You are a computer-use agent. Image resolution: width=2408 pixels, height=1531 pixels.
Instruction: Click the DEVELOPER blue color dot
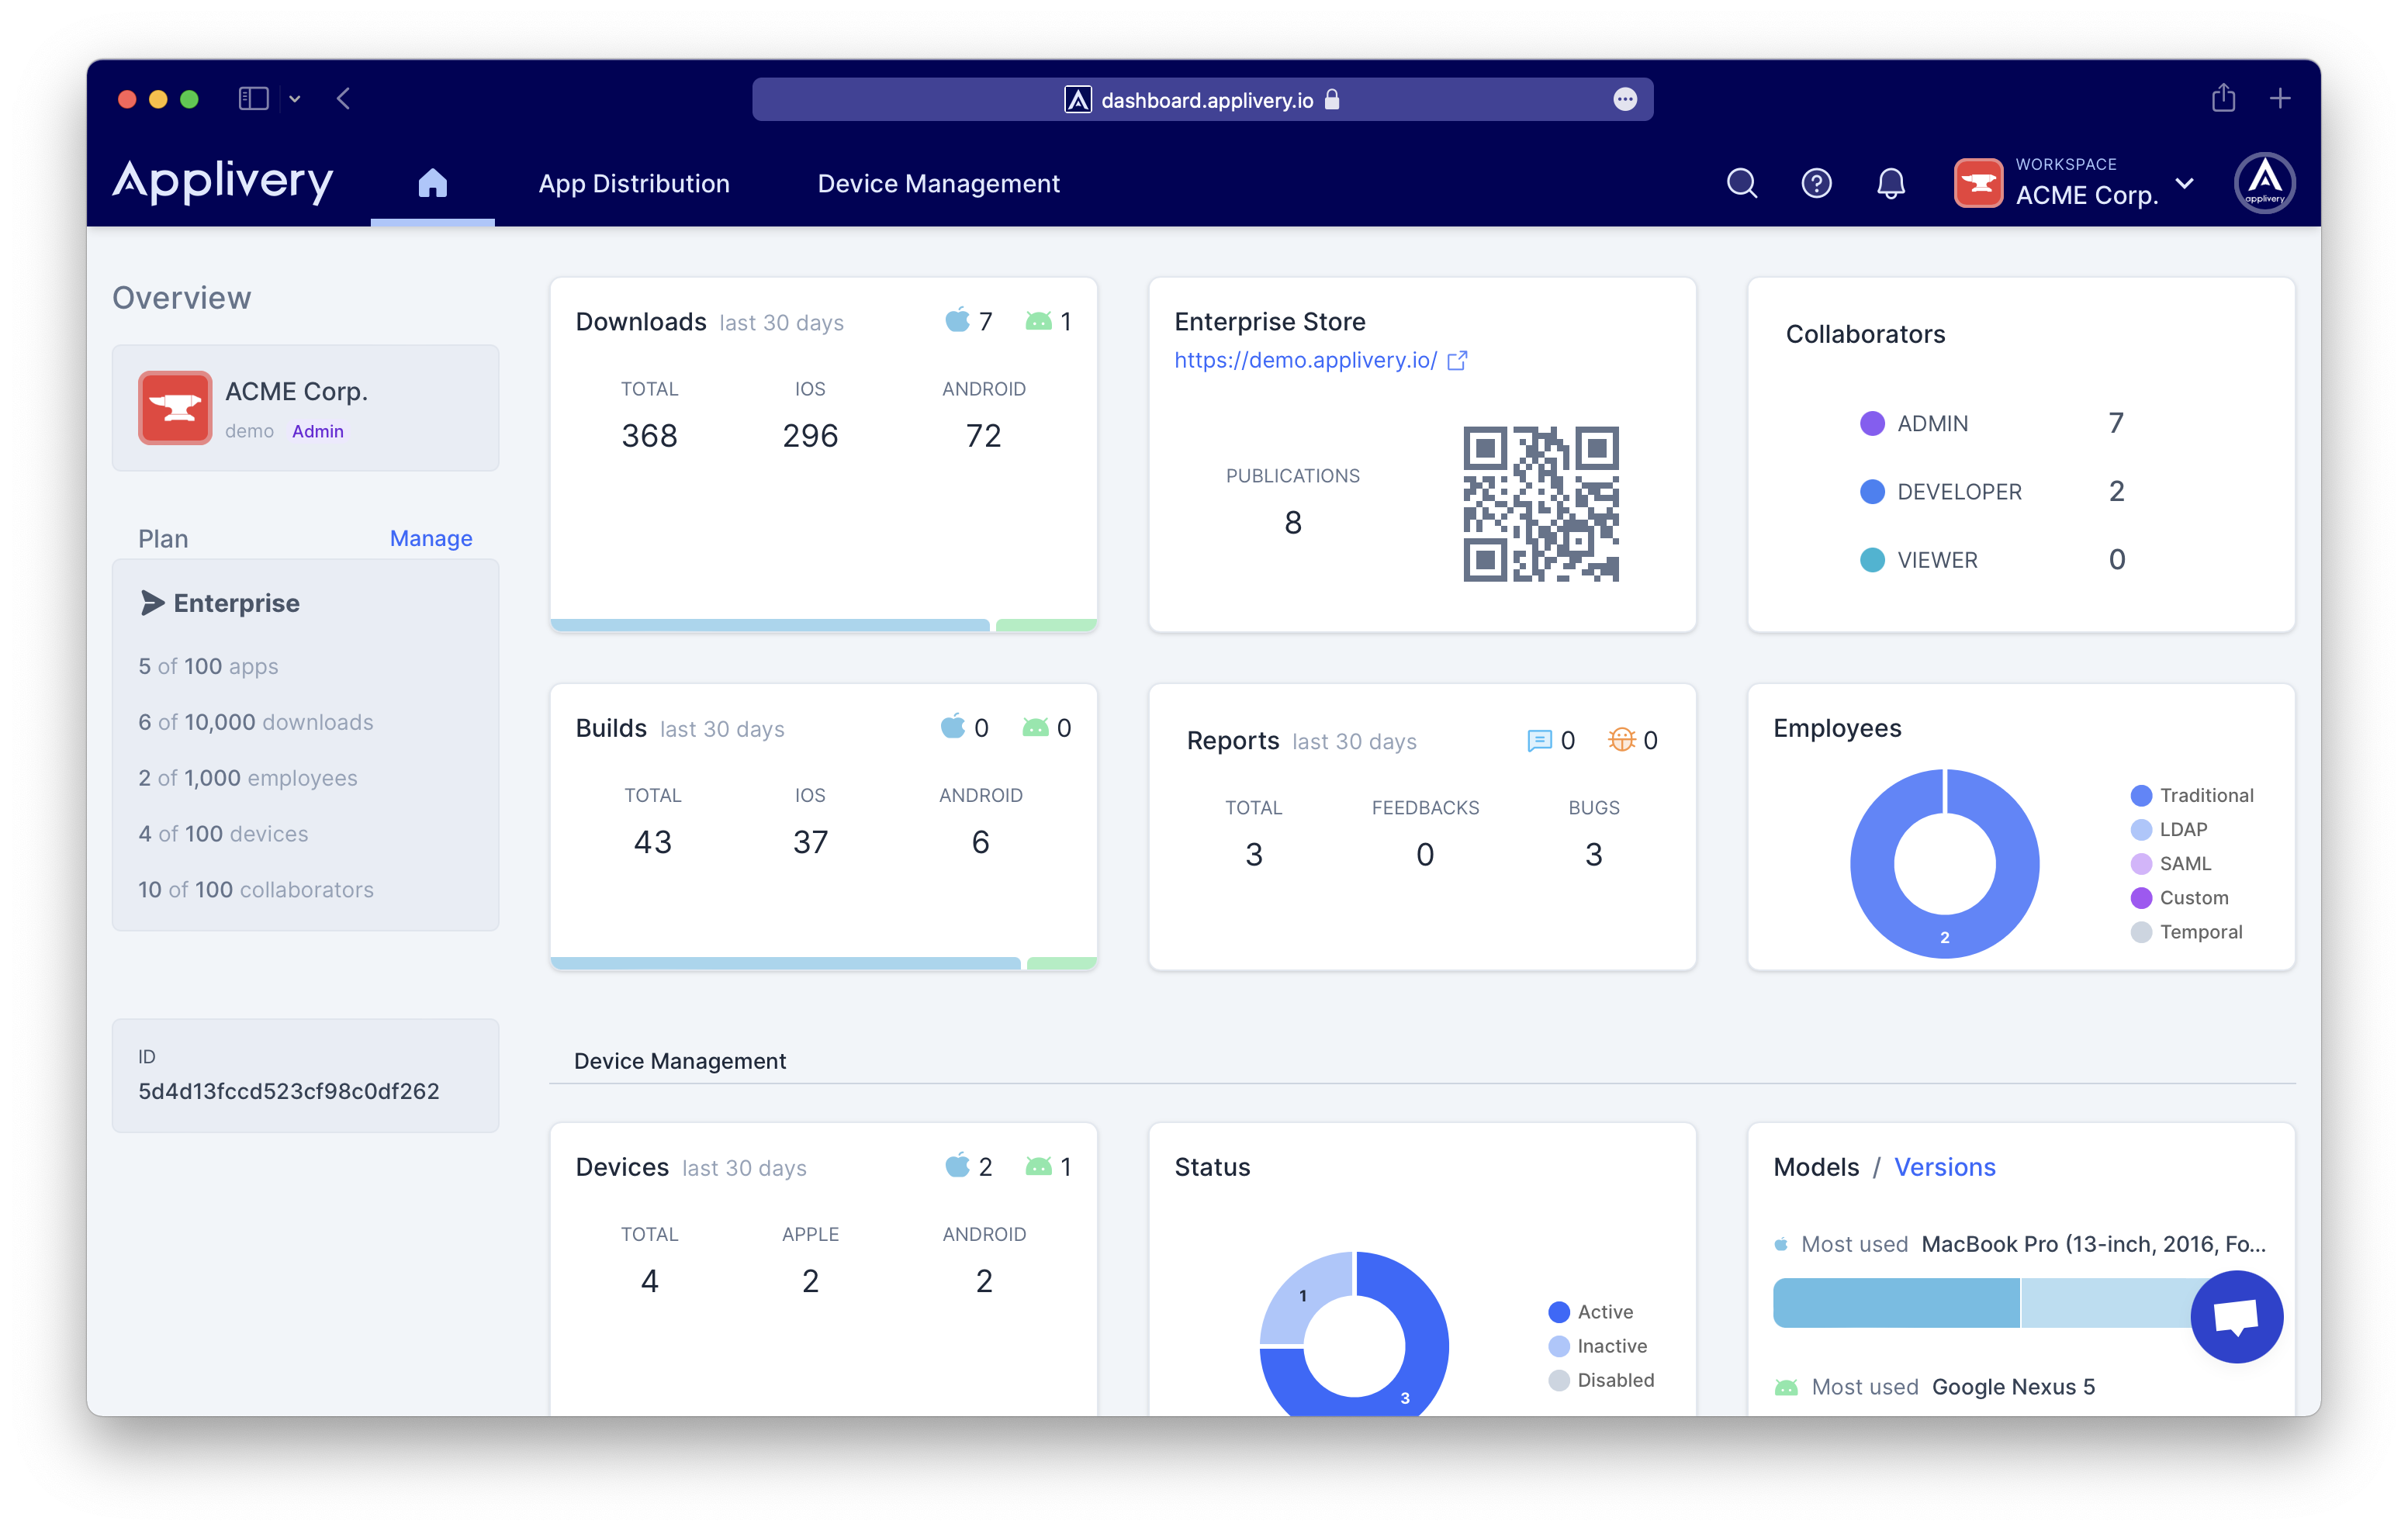tap(1872, 491)
